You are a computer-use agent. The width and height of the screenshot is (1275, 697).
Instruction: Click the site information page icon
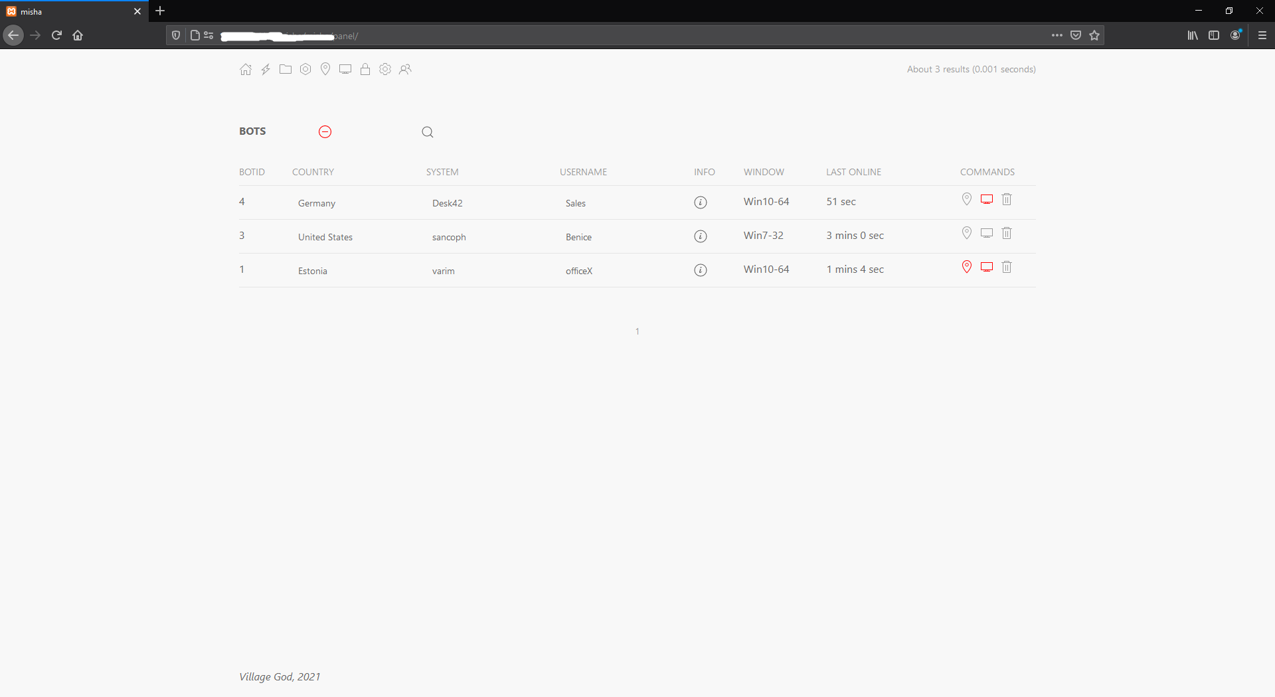tap(195, 35)
